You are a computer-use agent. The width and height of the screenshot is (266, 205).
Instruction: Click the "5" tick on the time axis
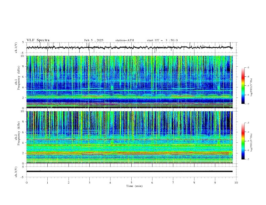[x=131, y=183]
